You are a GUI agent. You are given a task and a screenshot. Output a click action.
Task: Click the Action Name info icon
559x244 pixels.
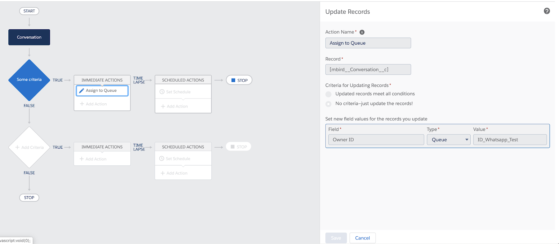(362, 32)
